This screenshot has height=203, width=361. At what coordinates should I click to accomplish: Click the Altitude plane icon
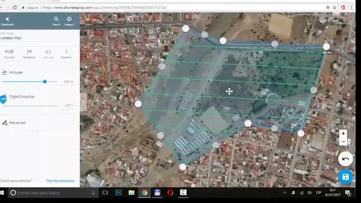[5, 73]
